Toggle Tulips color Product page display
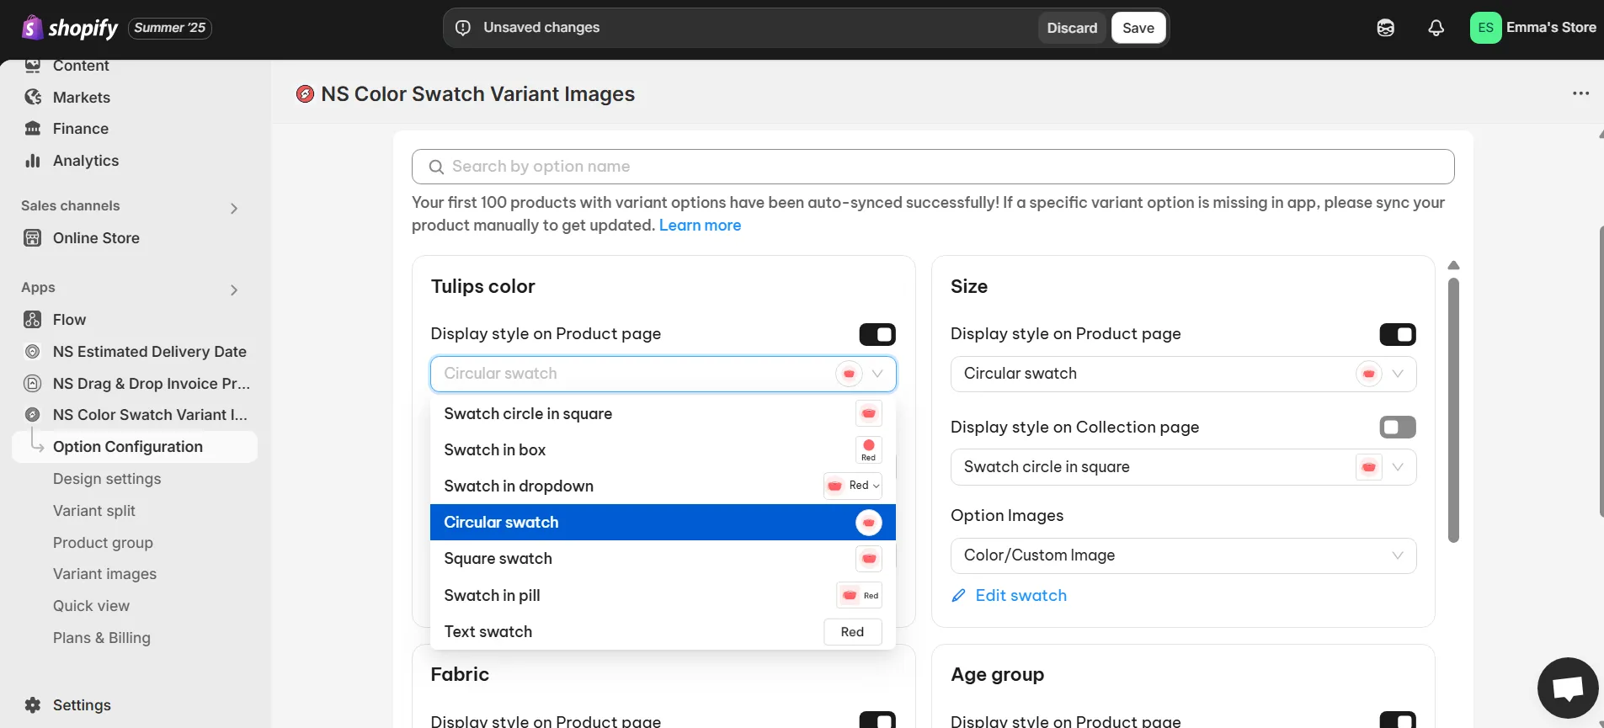Screen dimensions: 1604x728 (877, 334)
